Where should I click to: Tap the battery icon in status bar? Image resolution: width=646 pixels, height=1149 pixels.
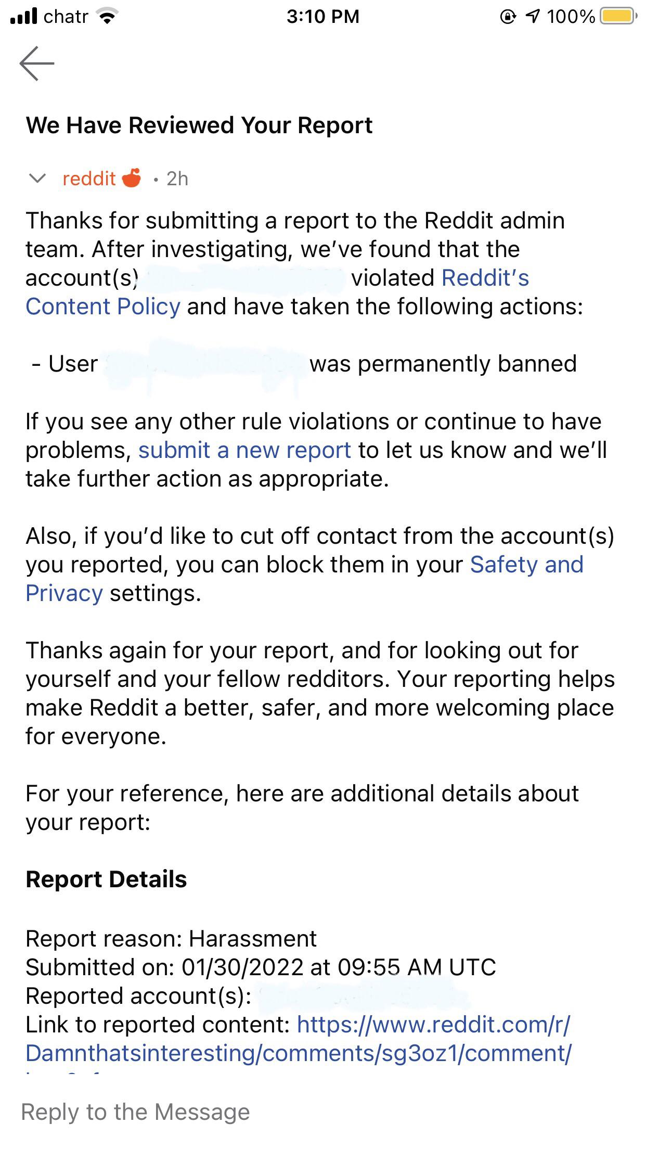point(617,16)
